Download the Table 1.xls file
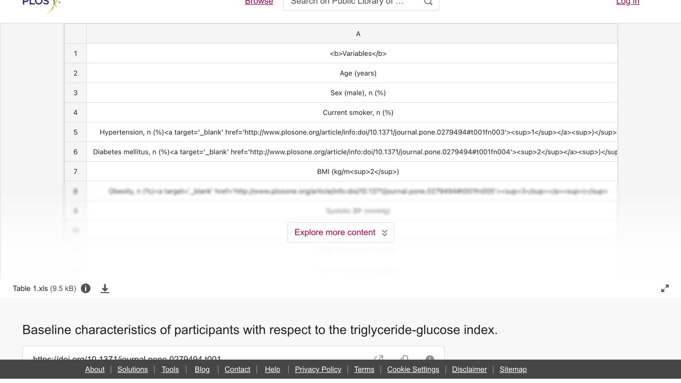 point(105,288)
